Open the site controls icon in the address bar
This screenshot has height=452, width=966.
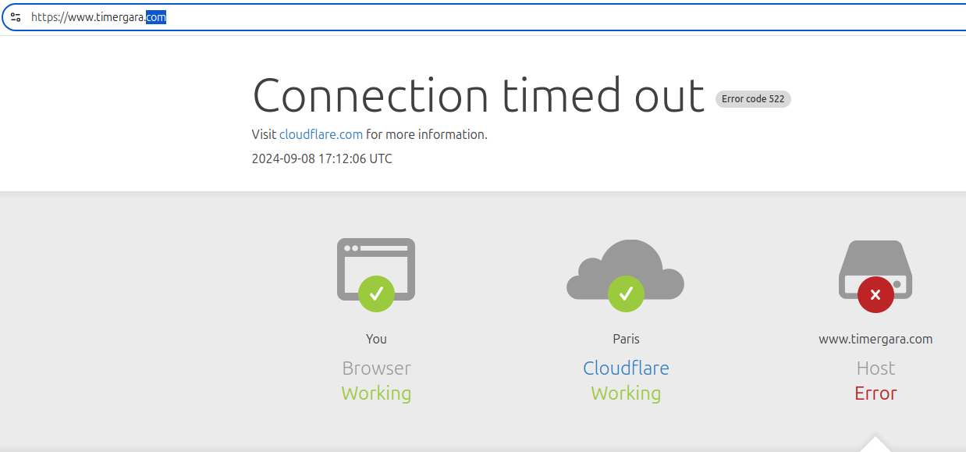[16, 16]
